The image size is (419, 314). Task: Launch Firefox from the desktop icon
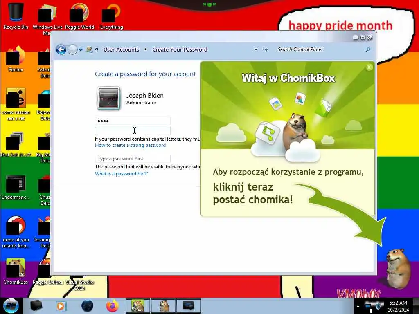click(x=16, y=59)
